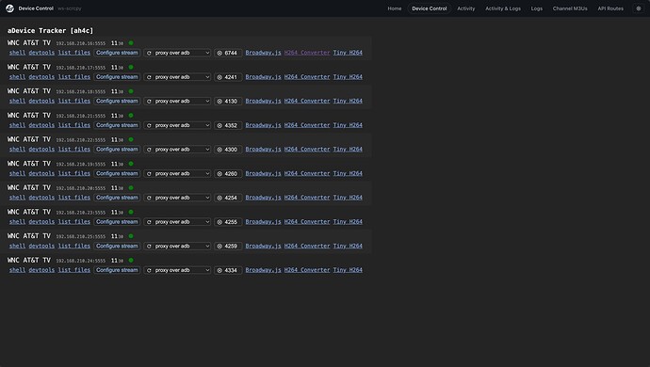Screen dimensions: 650x367
Task: Click refresh icon for device 192.168.210.23
Action: [x=149, y=222]
